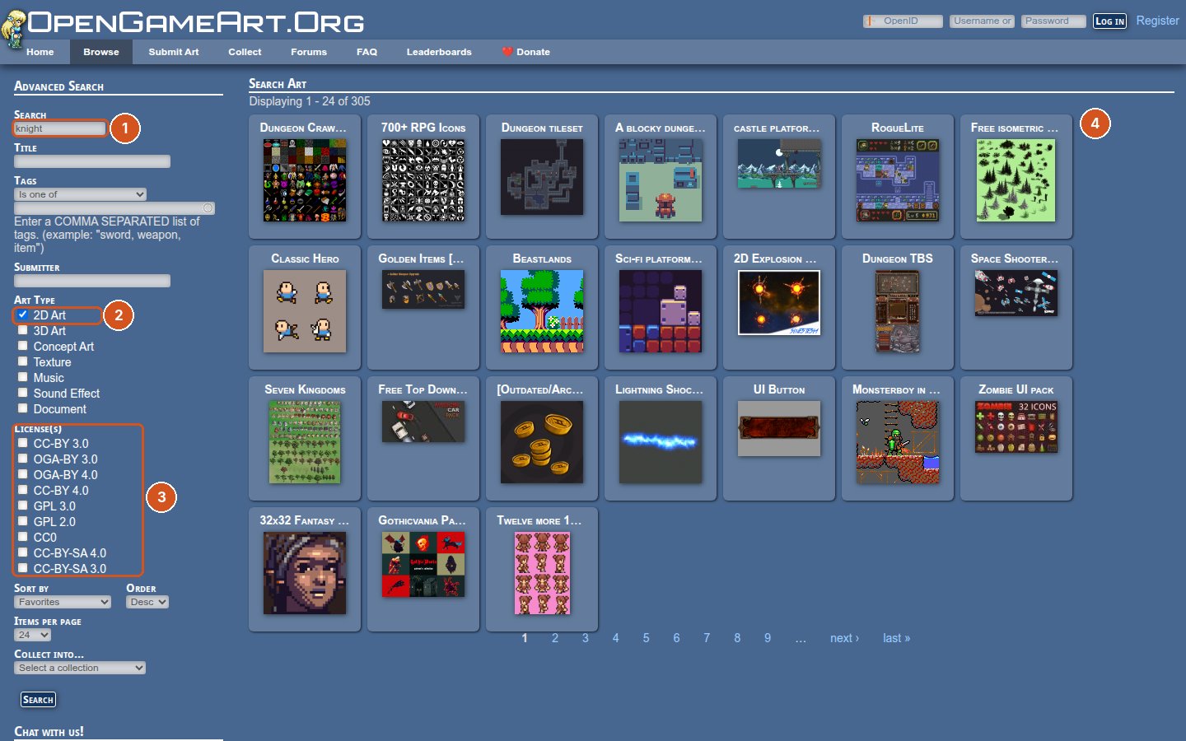Check the GPL 3.0 license checkbox
This screenshot has height=741, width=1186.
point(23,506)
